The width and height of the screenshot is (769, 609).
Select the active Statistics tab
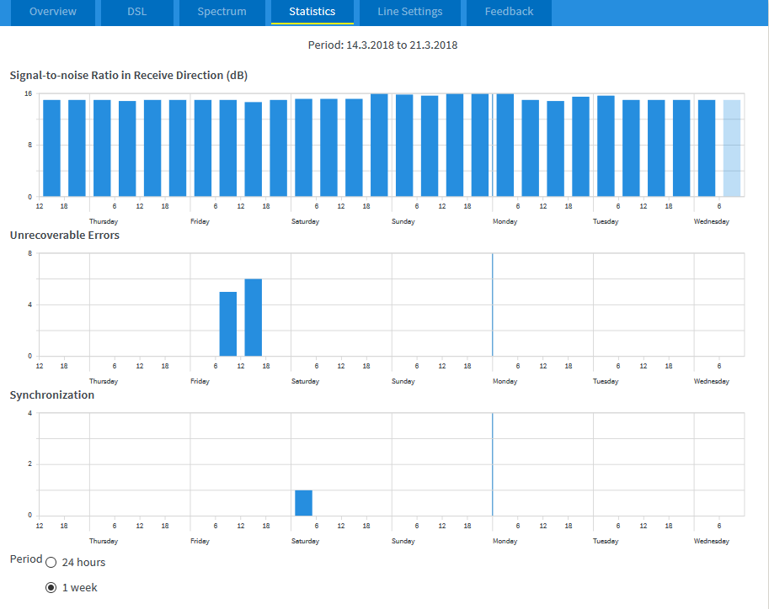(312, 12)
